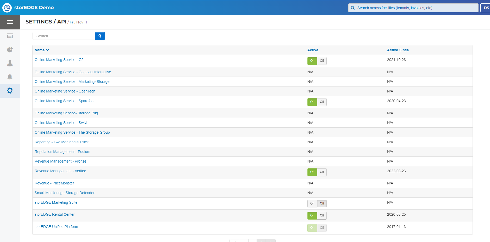Open the hamburger navigation menu
Image resolution: width=490 pixels, height=242 pixels.
click(10, 22)
